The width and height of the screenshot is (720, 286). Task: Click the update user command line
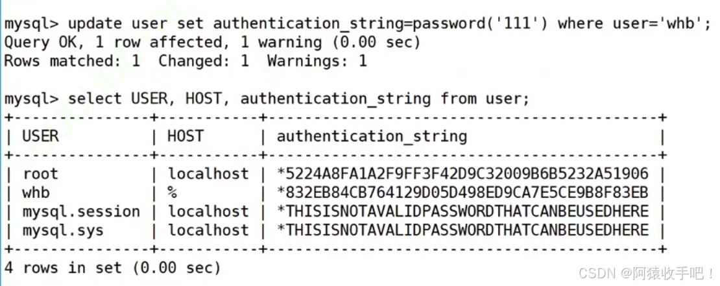tap(357, 24)
